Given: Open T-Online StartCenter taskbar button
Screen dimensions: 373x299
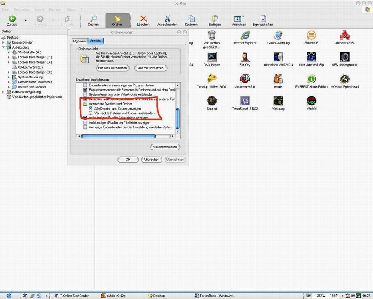Looking at the screenshot, I should tap(71, 296).
